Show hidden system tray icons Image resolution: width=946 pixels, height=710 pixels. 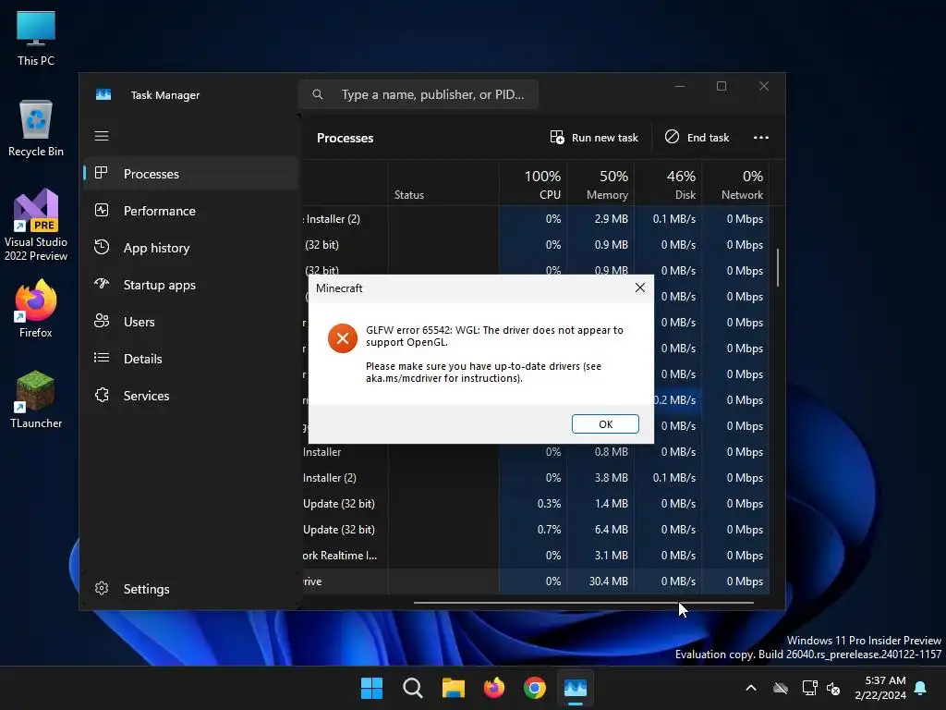(751, 688)
